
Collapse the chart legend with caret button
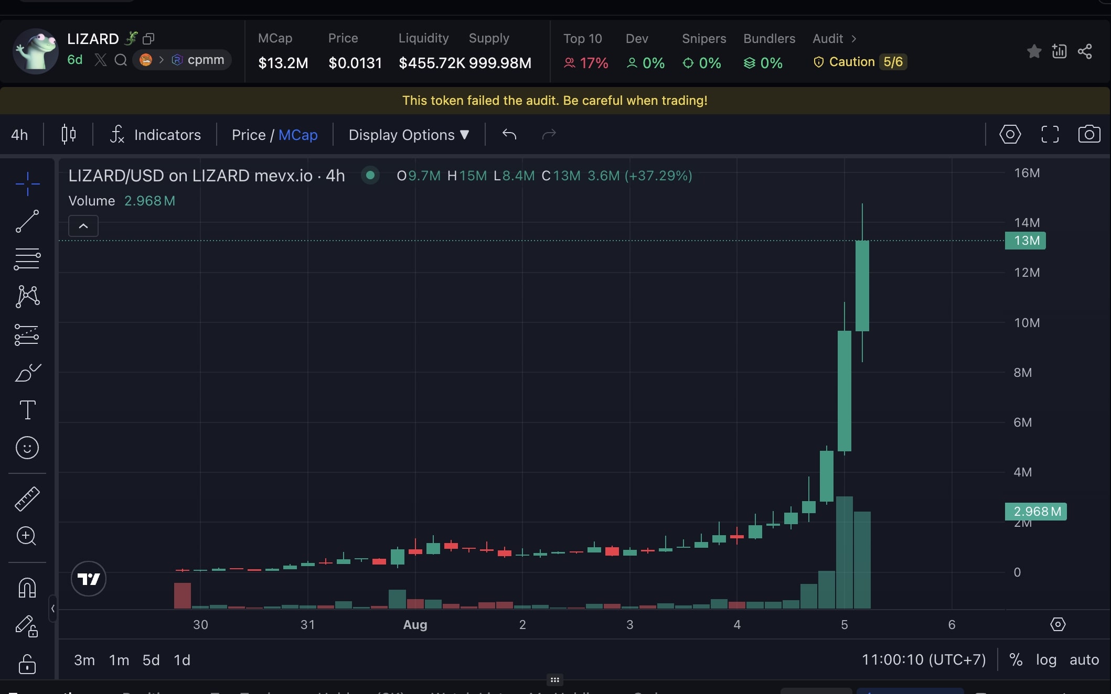[83, 226]
